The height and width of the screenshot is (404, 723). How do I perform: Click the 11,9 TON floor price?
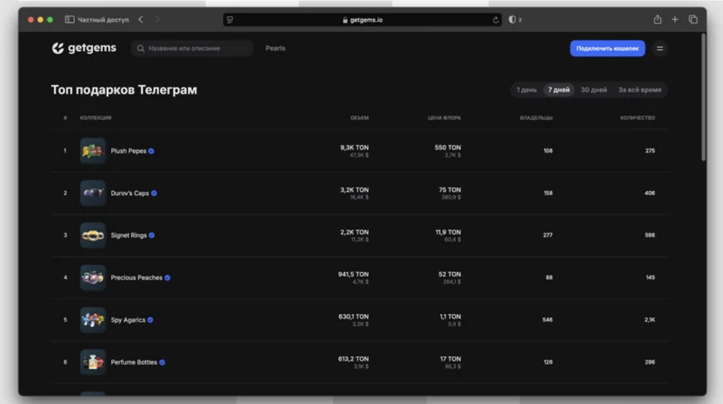[448, 232]
